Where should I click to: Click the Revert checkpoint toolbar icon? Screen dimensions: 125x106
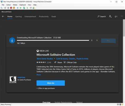click(27, 8)
